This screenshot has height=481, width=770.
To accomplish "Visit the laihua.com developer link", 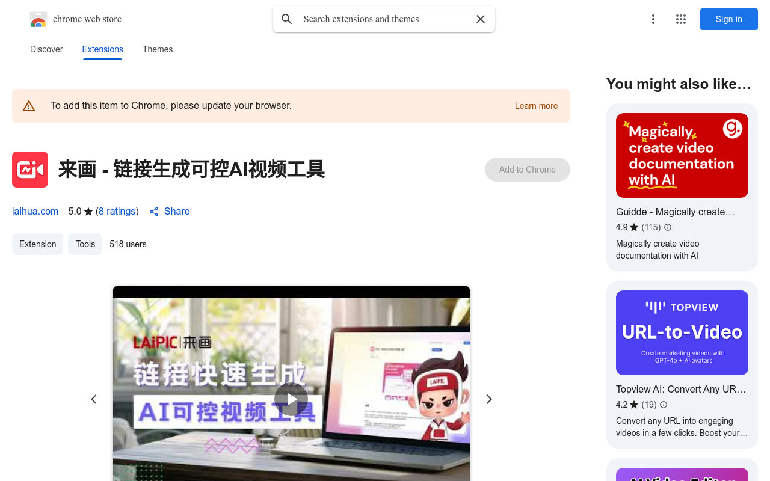I will pyautogui.click(x=35, y=211).
